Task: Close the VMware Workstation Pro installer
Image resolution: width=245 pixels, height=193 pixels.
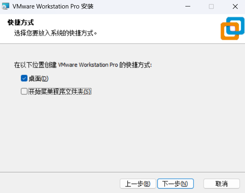Action: click(x=235, y=6)
